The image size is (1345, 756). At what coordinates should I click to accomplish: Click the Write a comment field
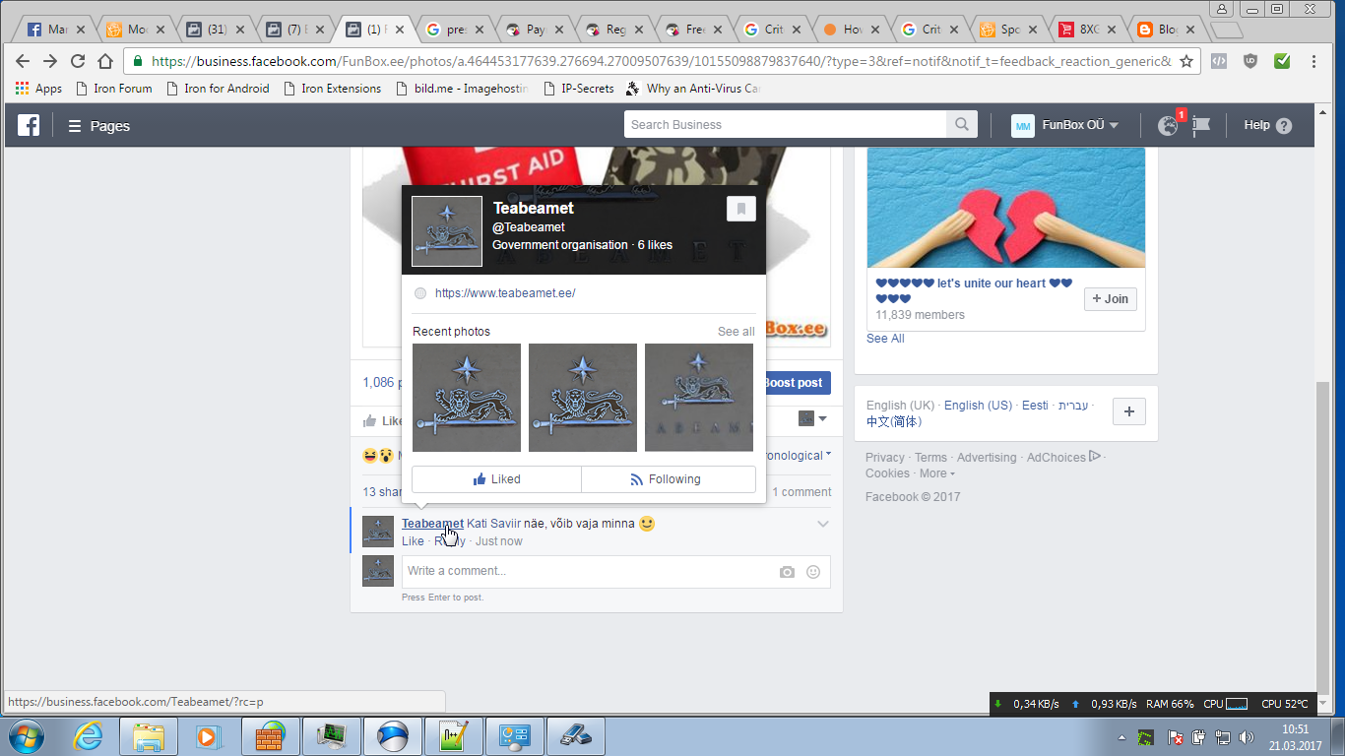point(615,571)
